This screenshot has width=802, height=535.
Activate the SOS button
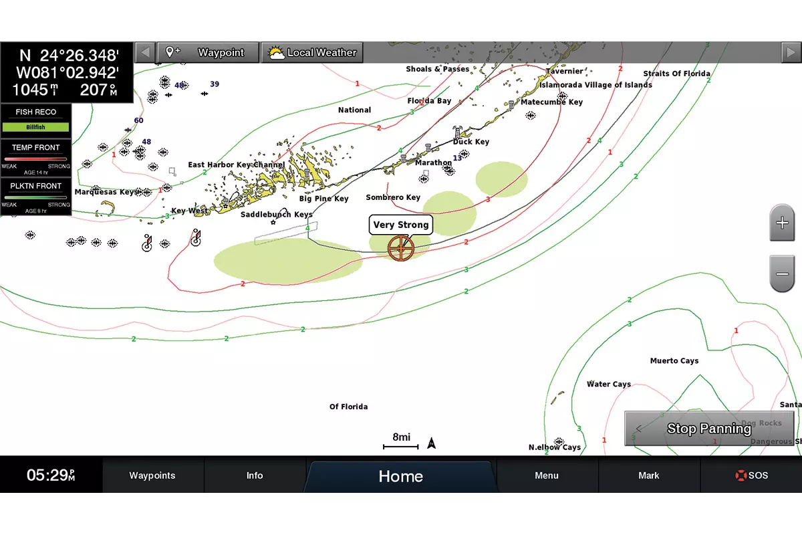751,475
